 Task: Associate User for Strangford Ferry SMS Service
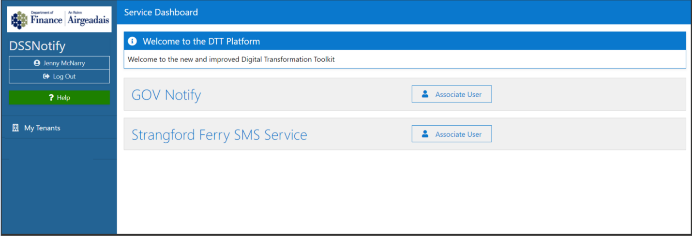click(x=451, y=134)
